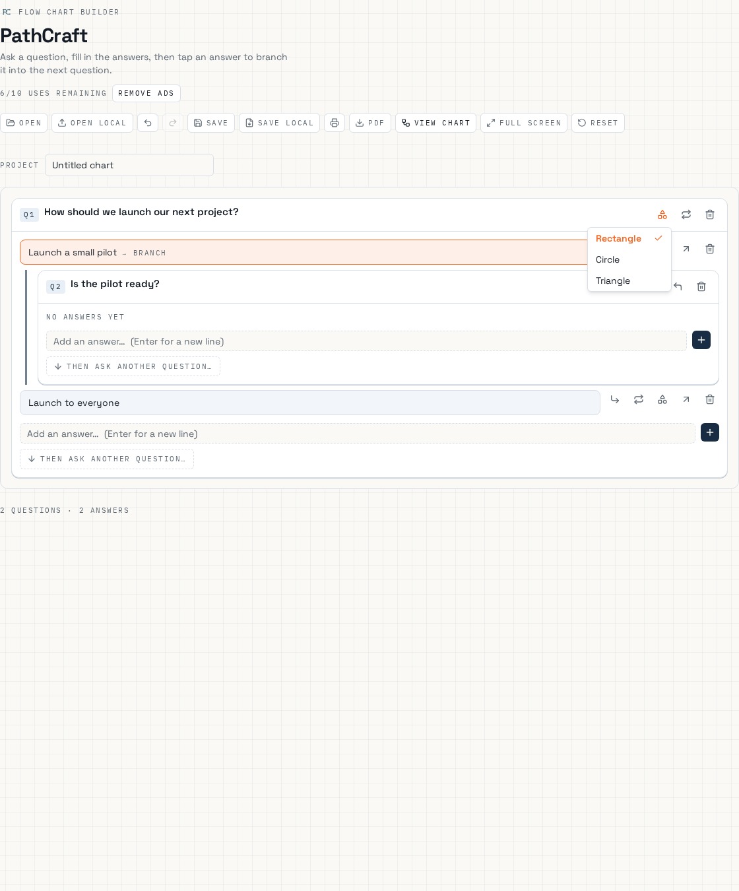The height and width of the screenshot is (891, 739).
Task: Delete question Q2 with its trash icon
Action: tap(701, 286)
